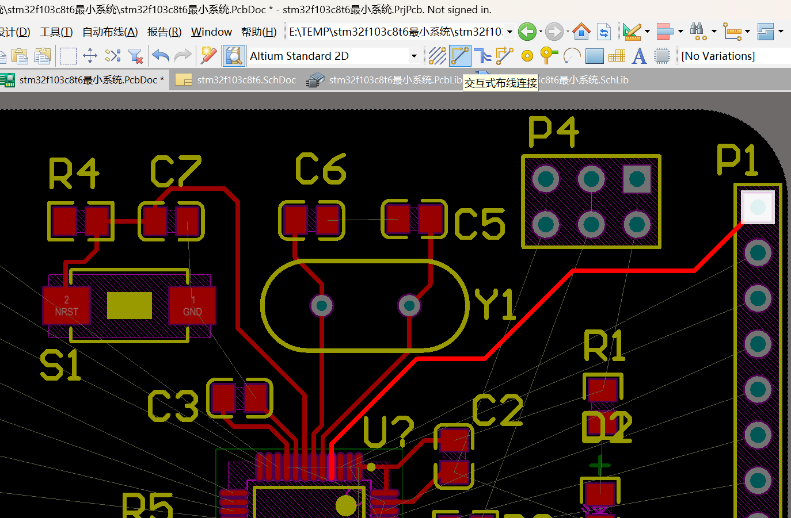Viewport: 791px width, 518px height.
Task: Select the Place Component chip icon
Action: pos(662,56)
